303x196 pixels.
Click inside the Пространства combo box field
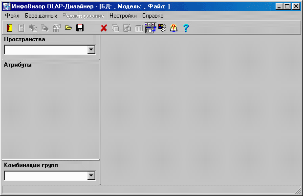pos(46,50)
